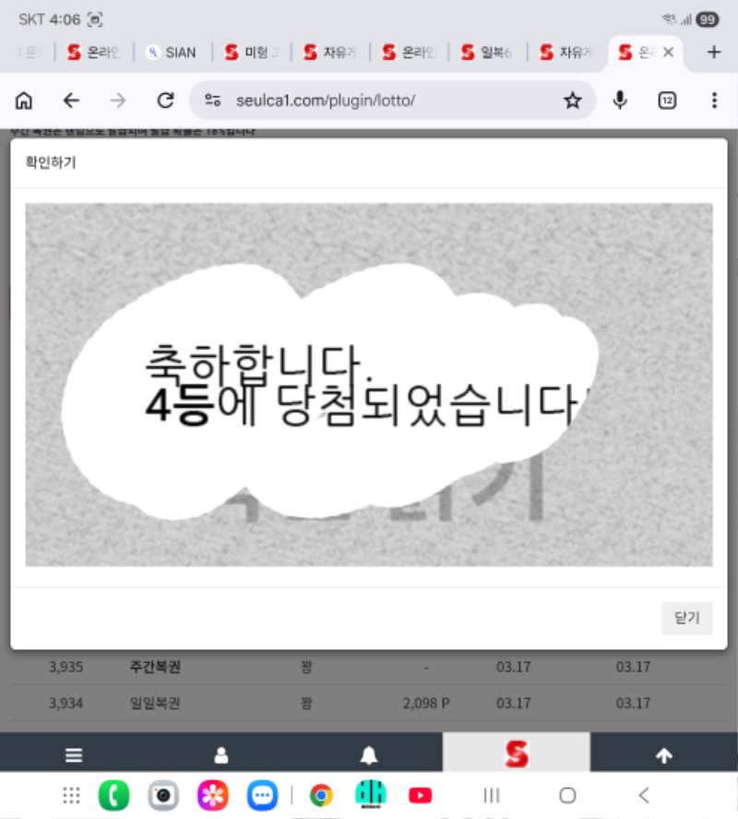The image size is (738, 819).
Task: Open notifications with the bell icon
Action: pyautogui.click(x=369, y=755)
